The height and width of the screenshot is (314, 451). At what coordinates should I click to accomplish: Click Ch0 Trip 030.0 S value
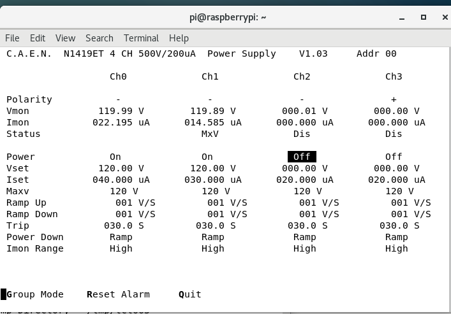pos(124,226)
